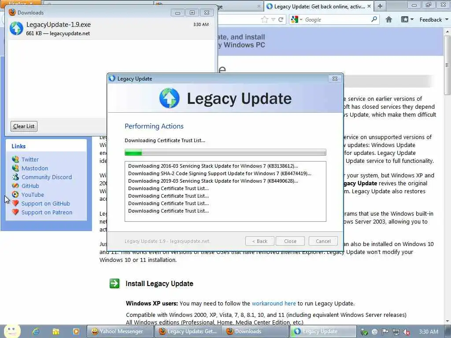Open a new Firefox tab
This screenshot has height=338, width=451.
pyautogui.click(x=380, y=6)
